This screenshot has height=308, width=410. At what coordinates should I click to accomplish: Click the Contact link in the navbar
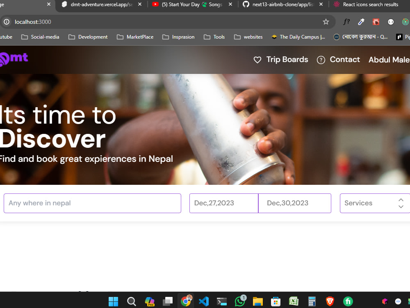coord(345,60)
